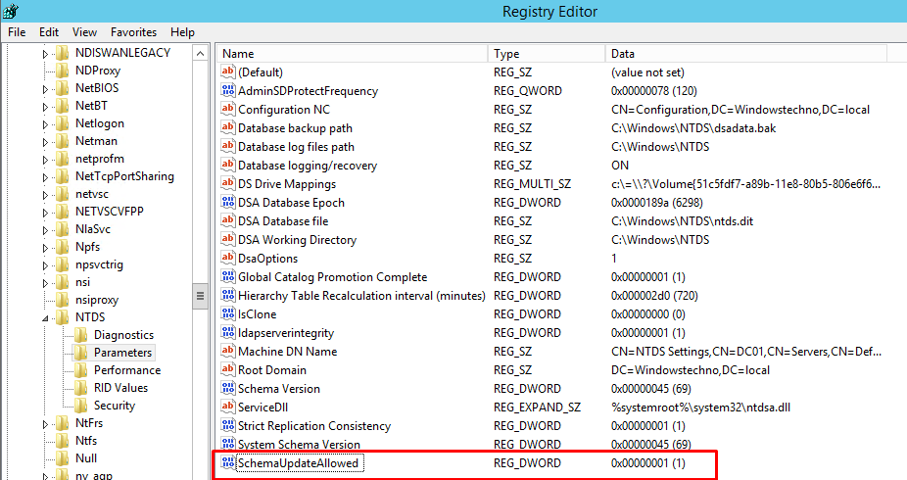The image size is (907, 480).
Task: Click the binary icon of IsClone
Action: coord(228,314)
